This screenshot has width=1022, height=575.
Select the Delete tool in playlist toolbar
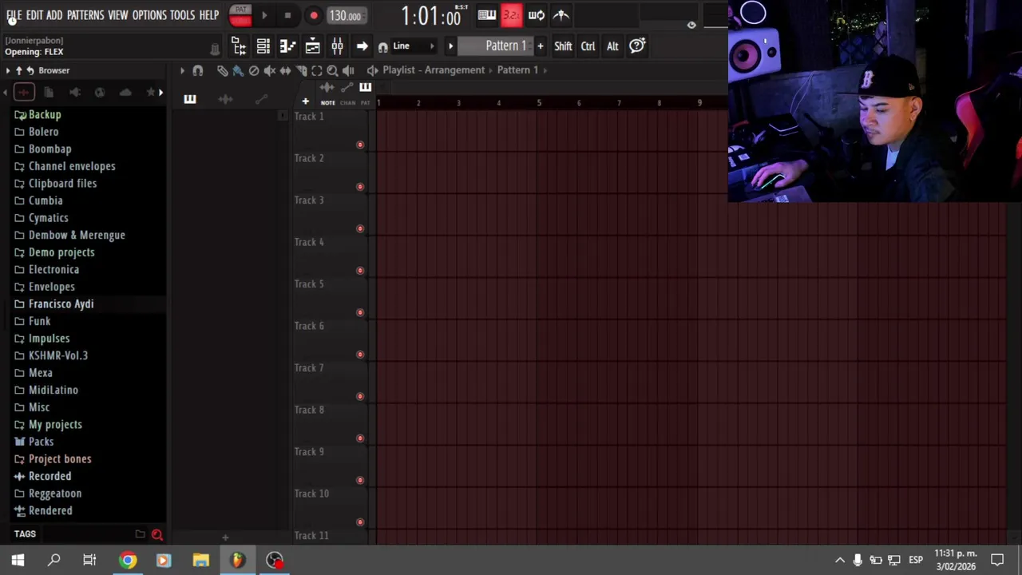254,70
